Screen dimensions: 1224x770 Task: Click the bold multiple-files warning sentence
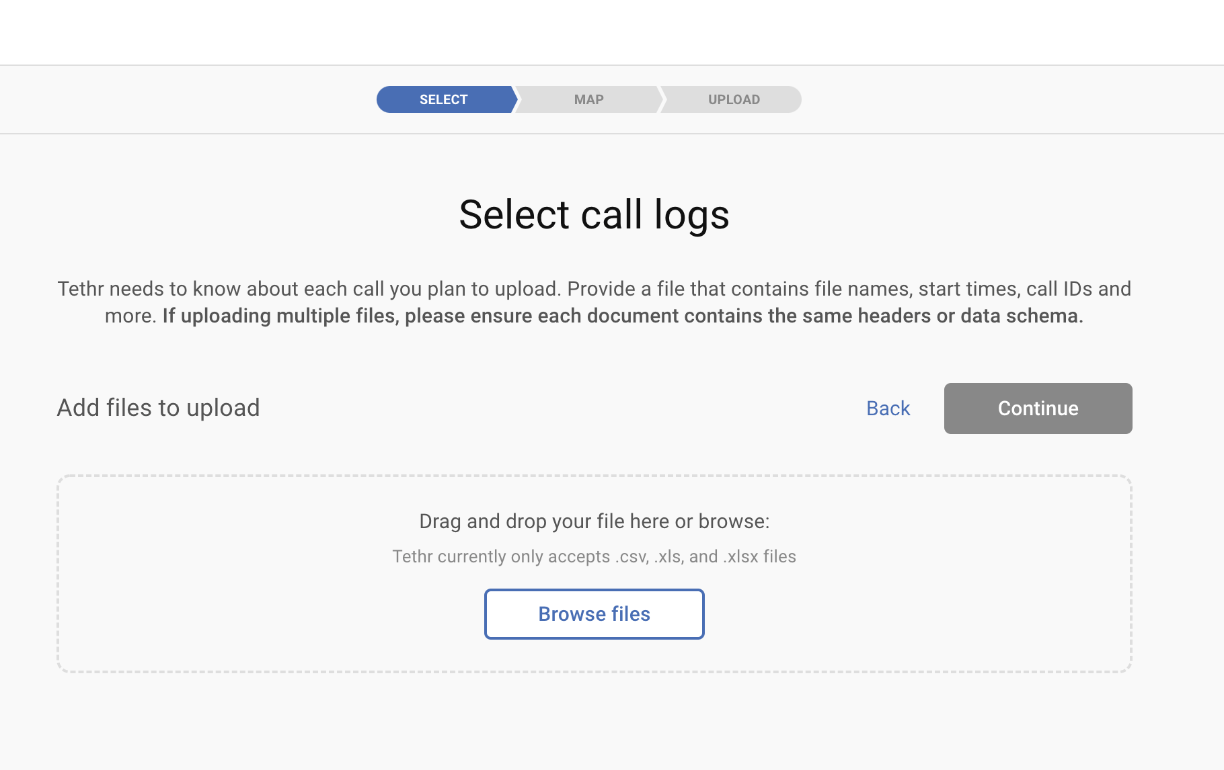623,316
